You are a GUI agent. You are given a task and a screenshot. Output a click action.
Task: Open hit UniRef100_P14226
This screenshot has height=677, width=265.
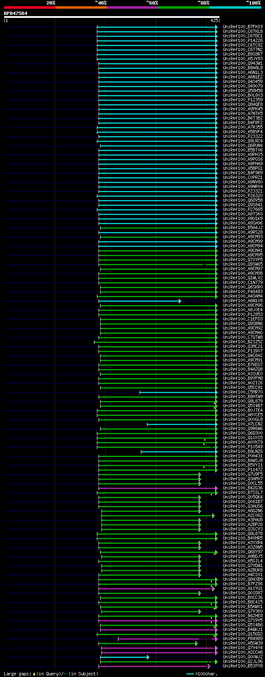pos(243,40)
